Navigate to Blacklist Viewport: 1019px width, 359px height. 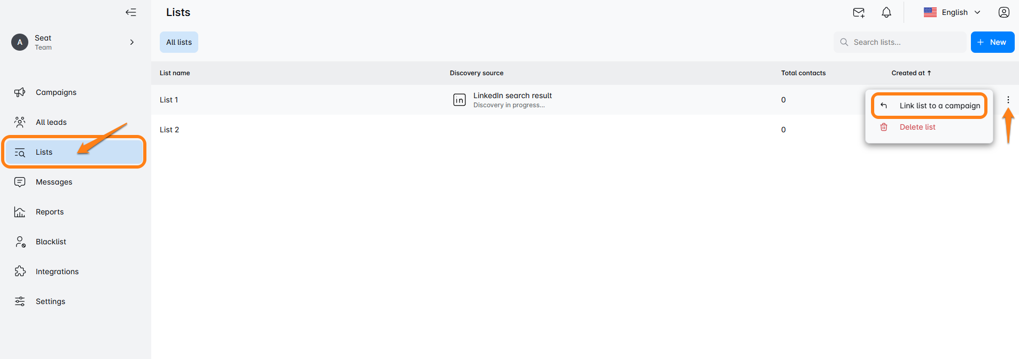tap(51, 242)
